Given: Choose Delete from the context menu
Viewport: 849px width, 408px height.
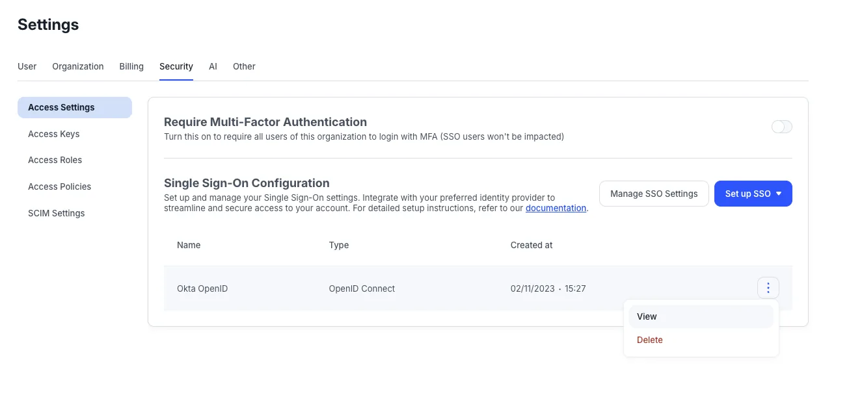Looking at the screenshot, I should click(x=701, y=340).
